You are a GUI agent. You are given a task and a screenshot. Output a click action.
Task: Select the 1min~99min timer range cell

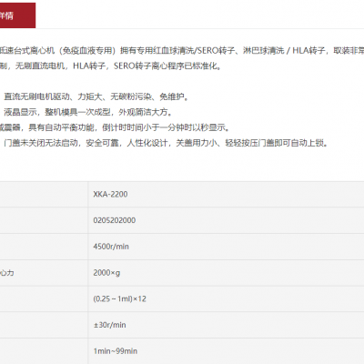click(226, 351)
